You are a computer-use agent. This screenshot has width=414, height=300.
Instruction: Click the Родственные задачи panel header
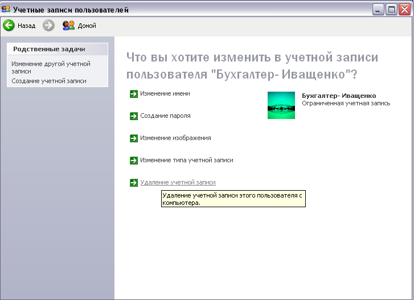click(58, 49)
